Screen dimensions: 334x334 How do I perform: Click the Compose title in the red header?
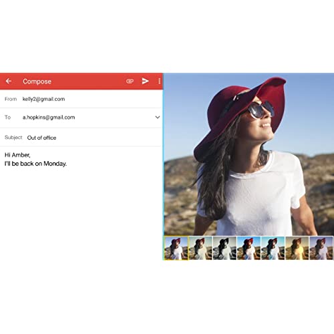click(x=37, y=81)
